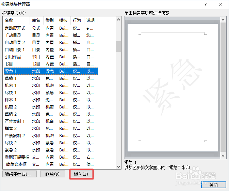Click preview pane scroll down arrow
Viewport: 229px width, 191px height.
(223, 156)
